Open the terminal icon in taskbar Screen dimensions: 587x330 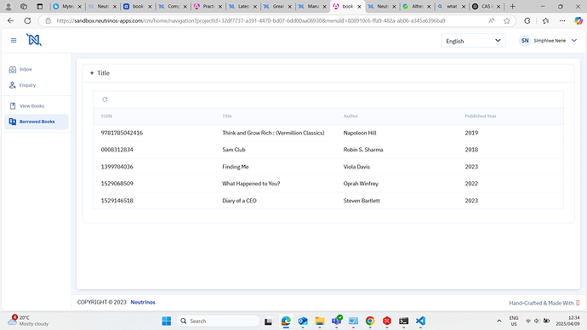pos(403,321)
